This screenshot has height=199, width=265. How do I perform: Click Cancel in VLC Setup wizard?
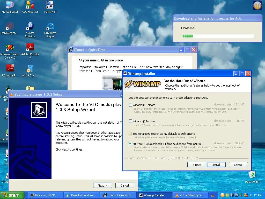(125, 186)
